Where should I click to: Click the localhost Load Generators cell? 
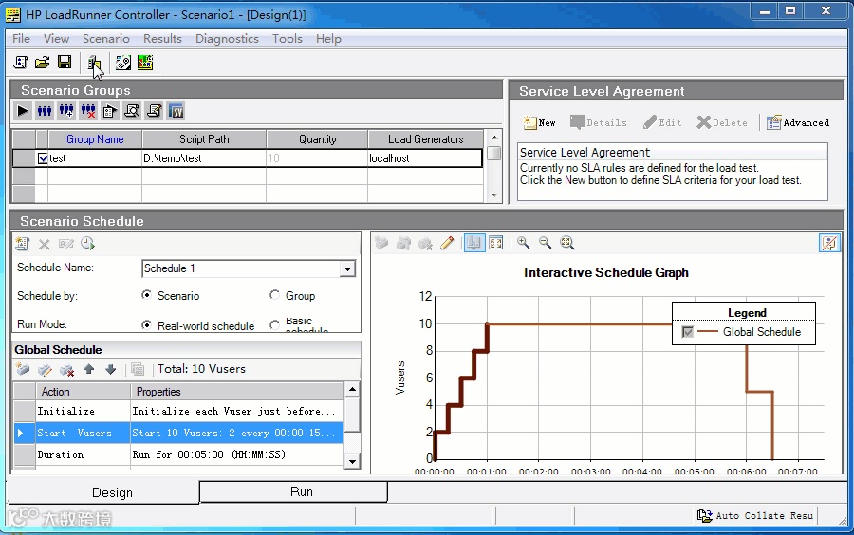point(425,158)
